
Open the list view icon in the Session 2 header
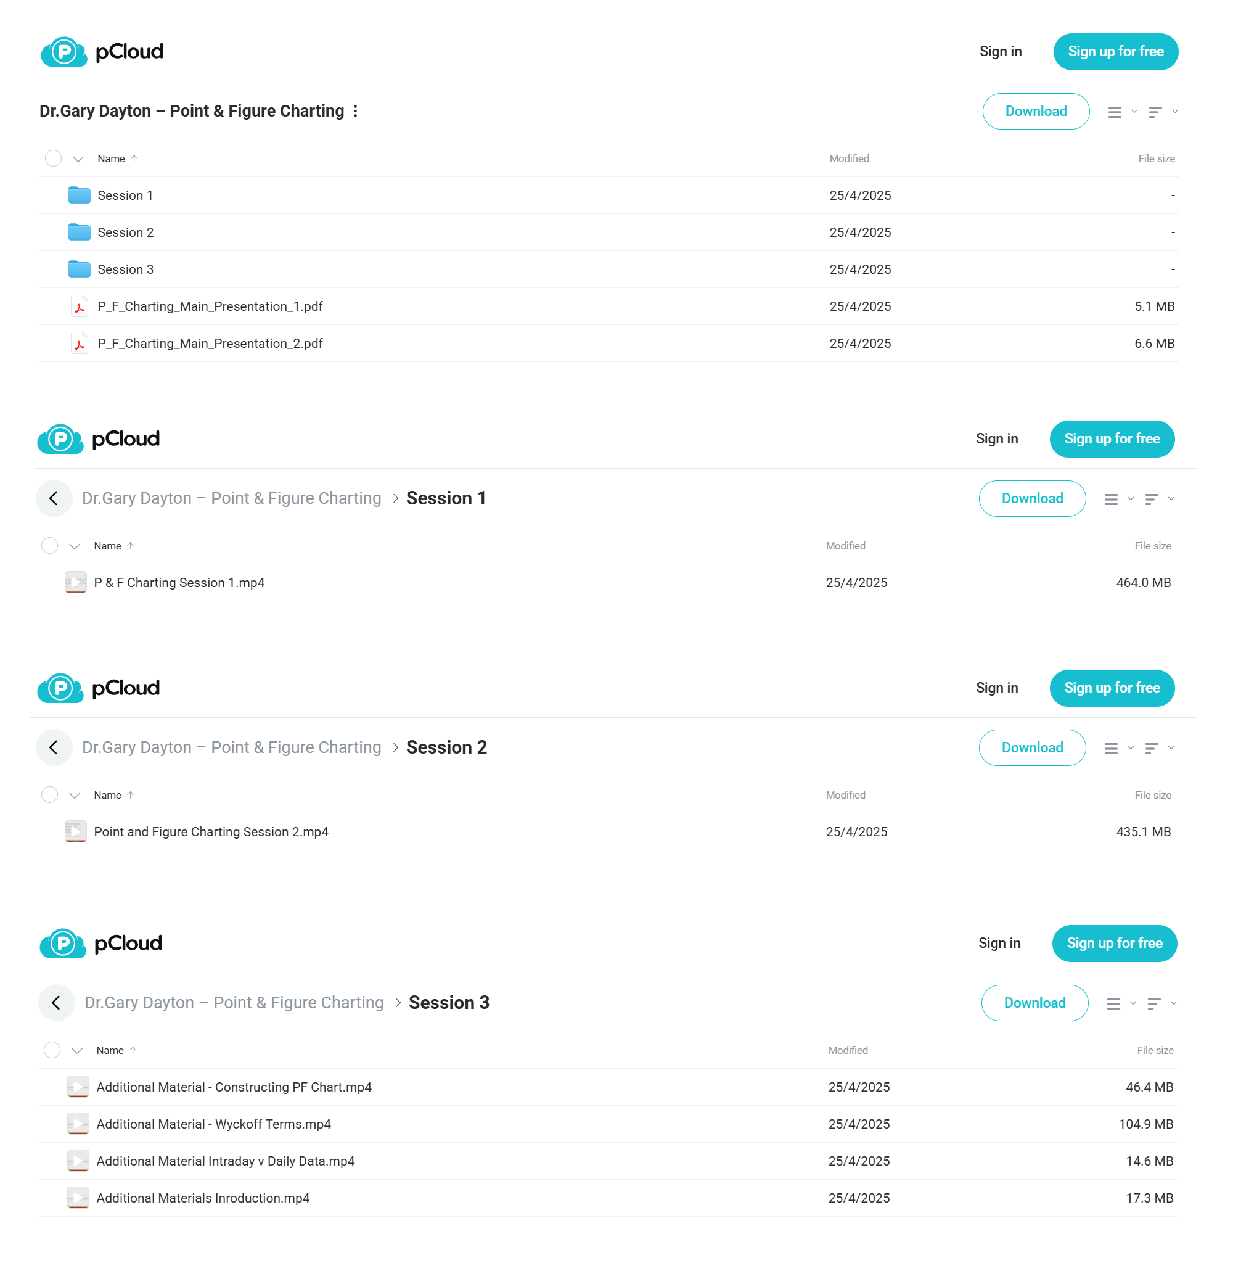pyautogui.click(x=1112, y=748)
